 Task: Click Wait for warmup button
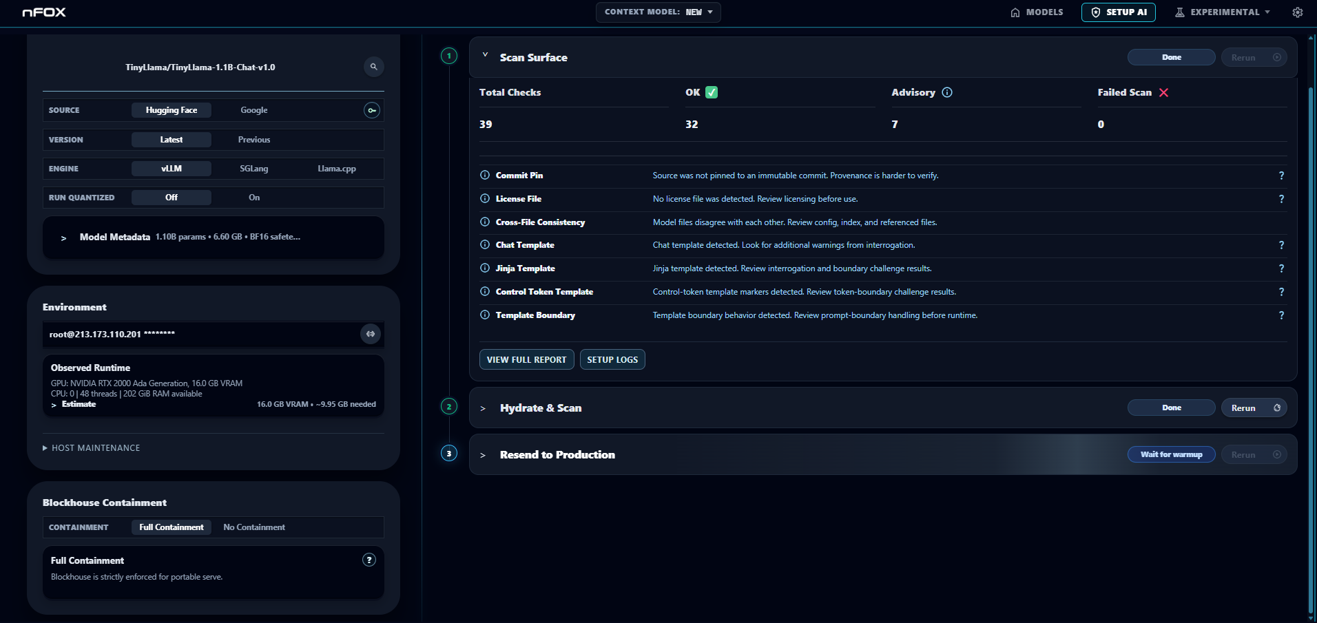[1172, 455]
